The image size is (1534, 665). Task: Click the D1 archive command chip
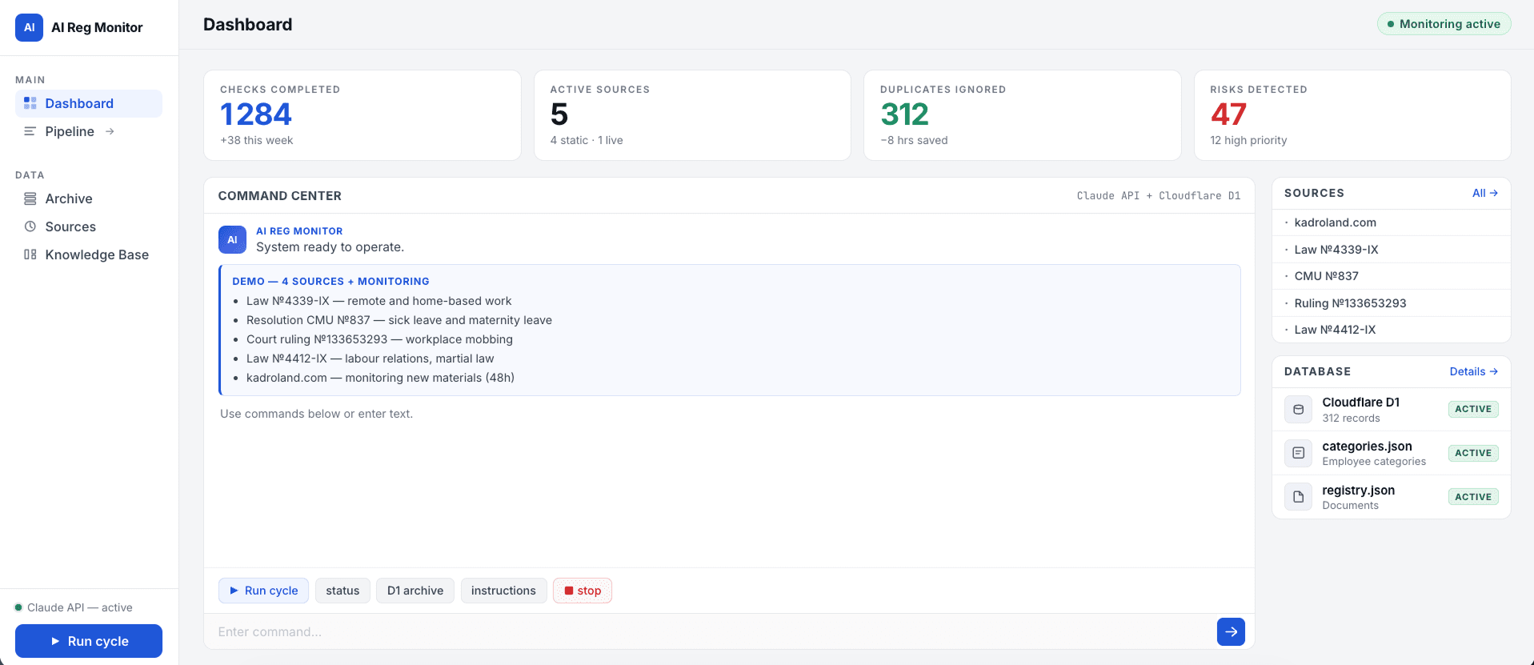pos(415,591)
